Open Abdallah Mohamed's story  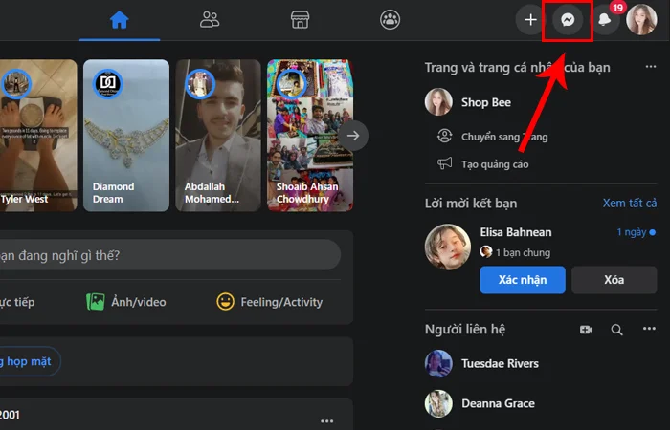218,136
